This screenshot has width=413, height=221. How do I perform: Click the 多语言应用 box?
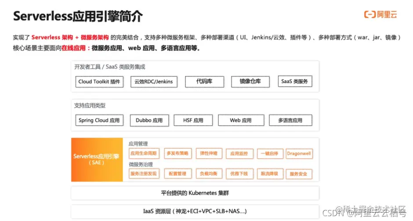pos(290,120)
